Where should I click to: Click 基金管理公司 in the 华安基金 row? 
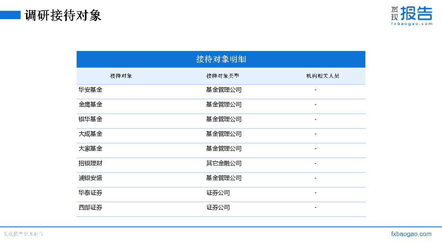point(224,90)
